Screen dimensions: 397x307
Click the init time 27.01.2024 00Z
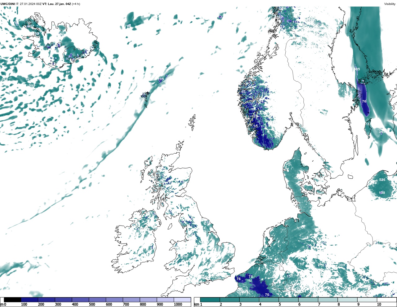[x=30, y=4]
